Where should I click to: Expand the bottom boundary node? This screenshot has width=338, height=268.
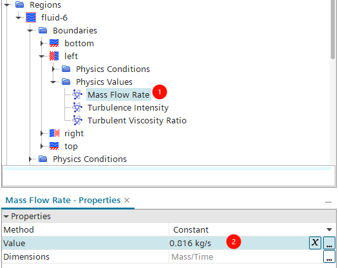tap(42, 44)
